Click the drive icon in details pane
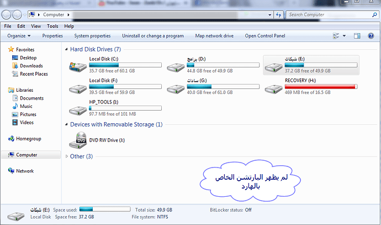Viewport: 381px width, 225px height. [x=16, y=216]
